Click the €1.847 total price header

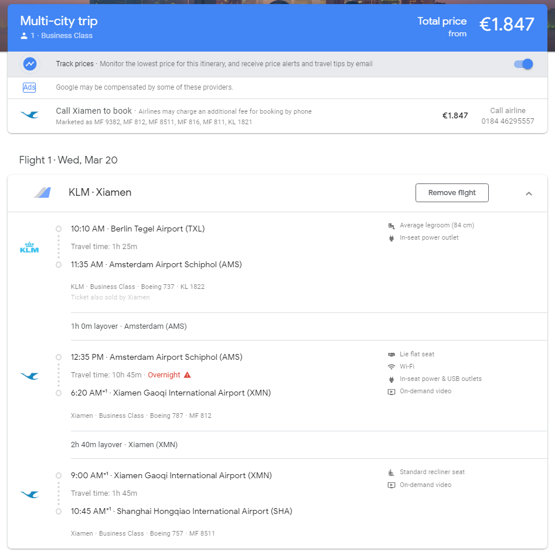[x=506, y=25]
